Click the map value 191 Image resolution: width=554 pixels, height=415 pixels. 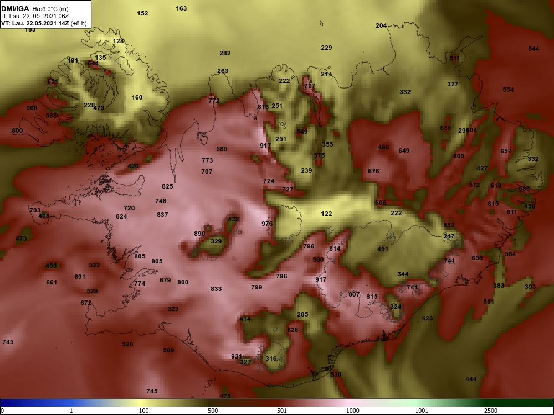73,60
